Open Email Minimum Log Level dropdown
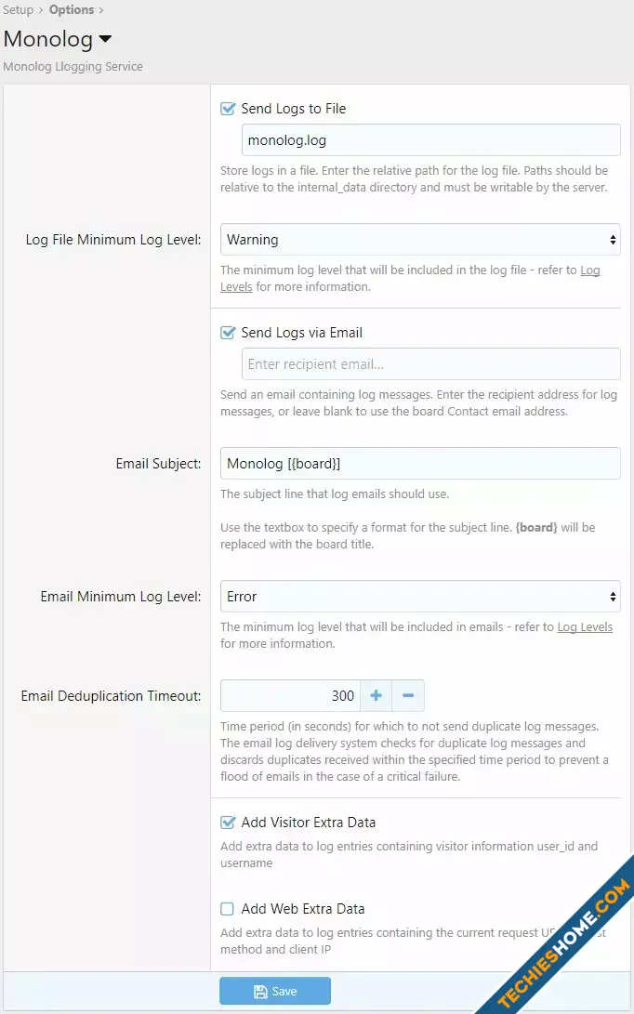634x1014 pixels. point(420,597)
